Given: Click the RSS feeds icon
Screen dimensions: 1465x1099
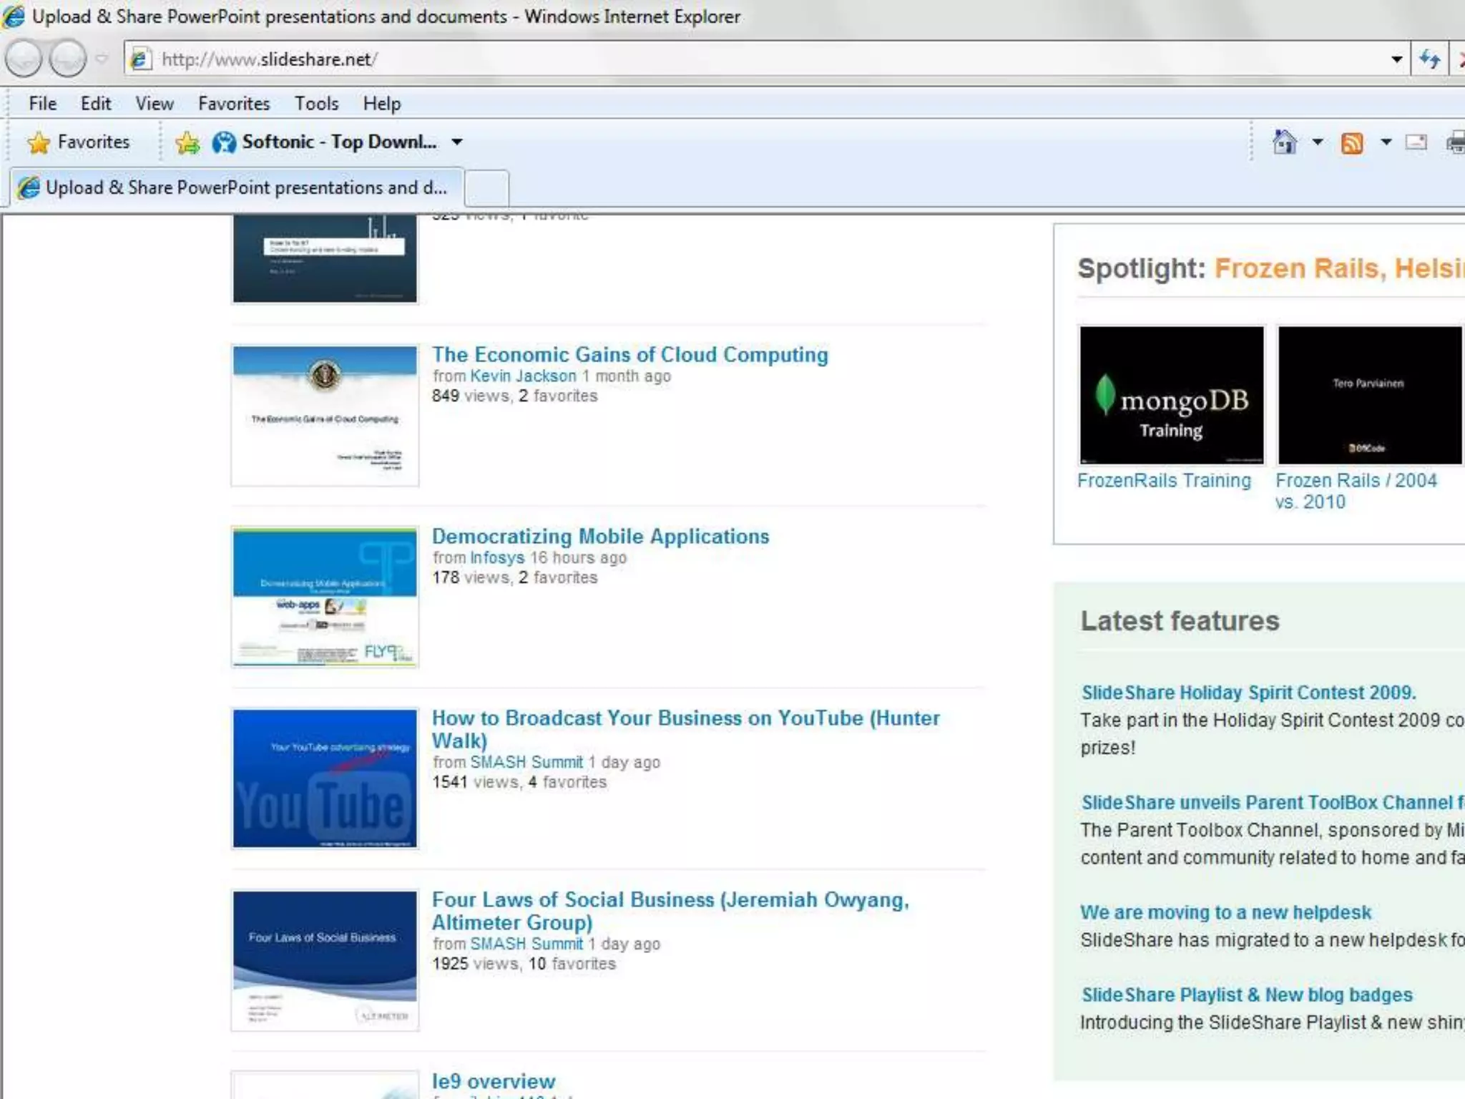Looking at the screenshot, I should coord(1351,143).
